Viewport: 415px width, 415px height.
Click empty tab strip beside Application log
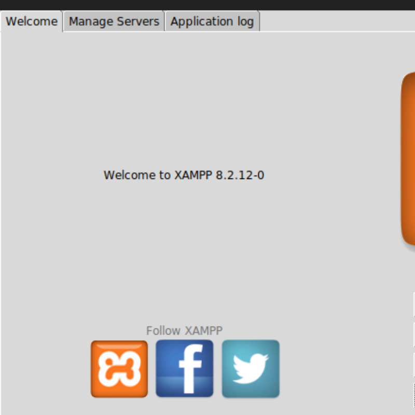(337, 22)
